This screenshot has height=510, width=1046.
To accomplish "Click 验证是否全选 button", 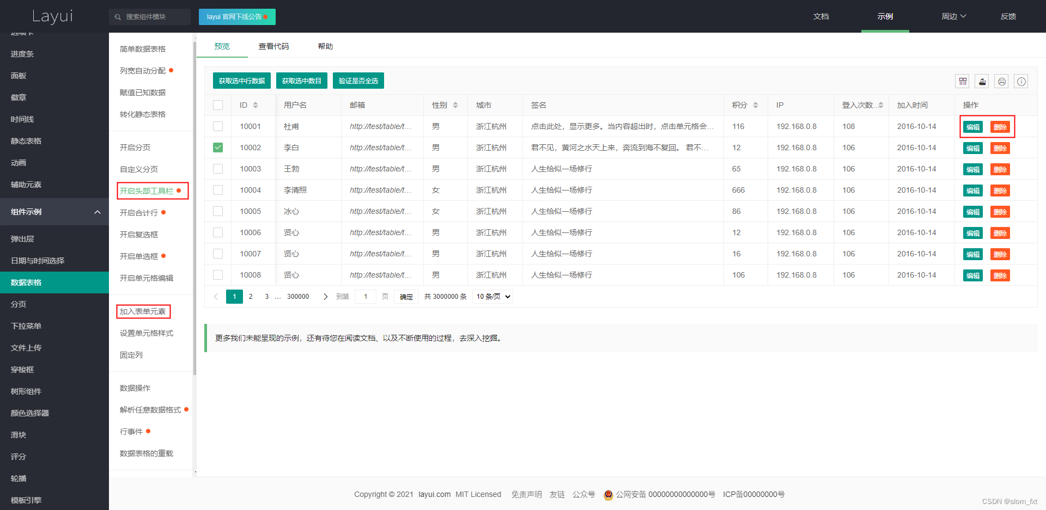I will pyautogui.click(x=358, y=81).
